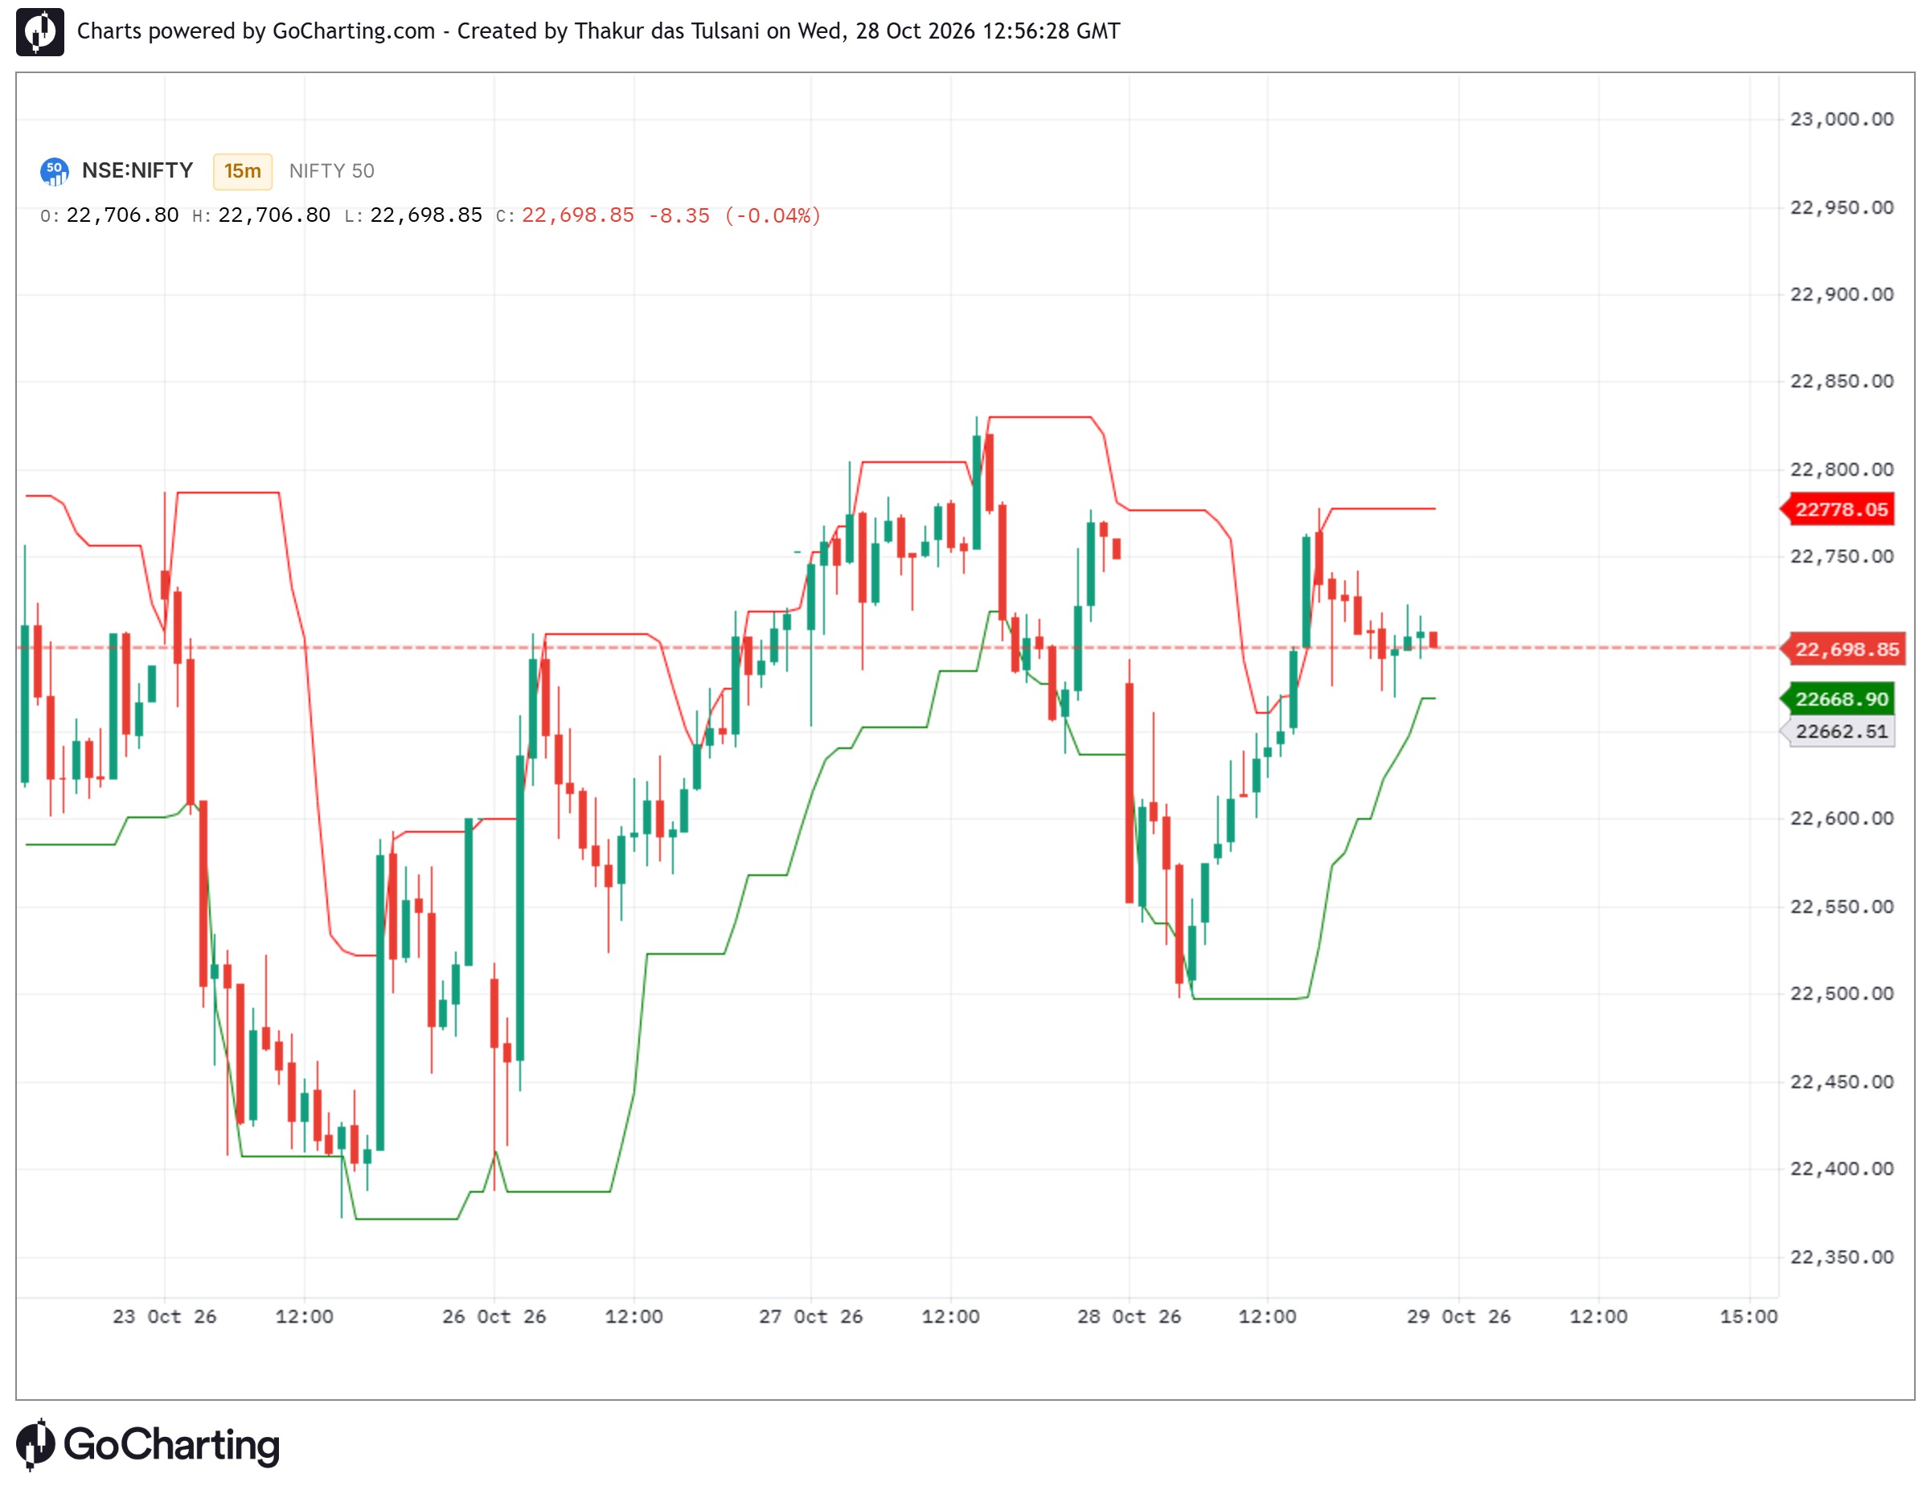Click the 22,350.00 price axis label
This screenshot has height=1490, width=1931.
pos(1842,1257)
